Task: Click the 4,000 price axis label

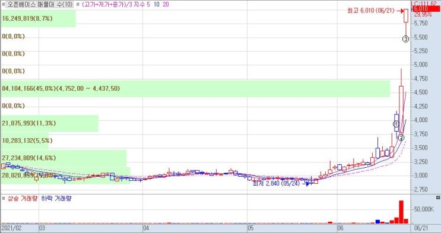Action: 421,120
